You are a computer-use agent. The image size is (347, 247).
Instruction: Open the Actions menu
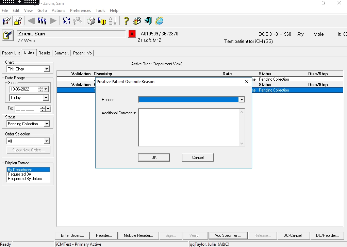pos(59,11)
